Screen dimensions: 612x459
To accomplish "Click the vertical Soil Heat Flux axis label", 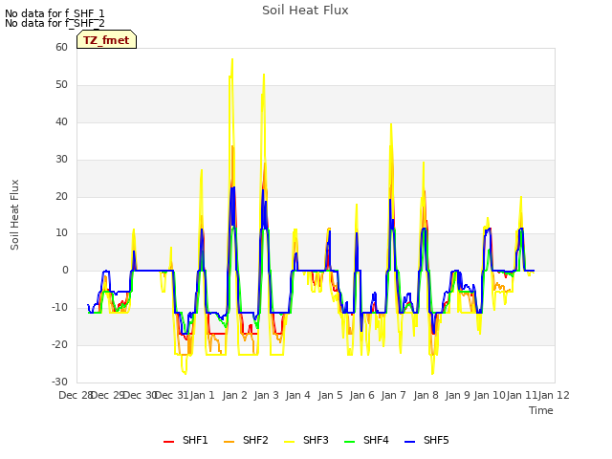I will pos(14,215).
